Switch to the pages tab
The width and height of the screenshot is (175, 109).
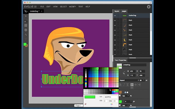(124, 11)
